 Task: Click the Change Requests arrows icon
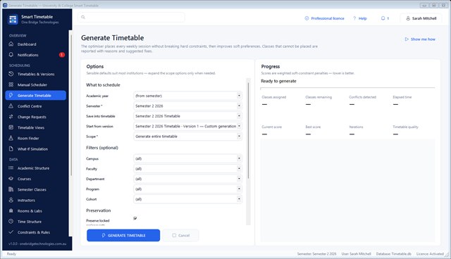coord(11,117)
